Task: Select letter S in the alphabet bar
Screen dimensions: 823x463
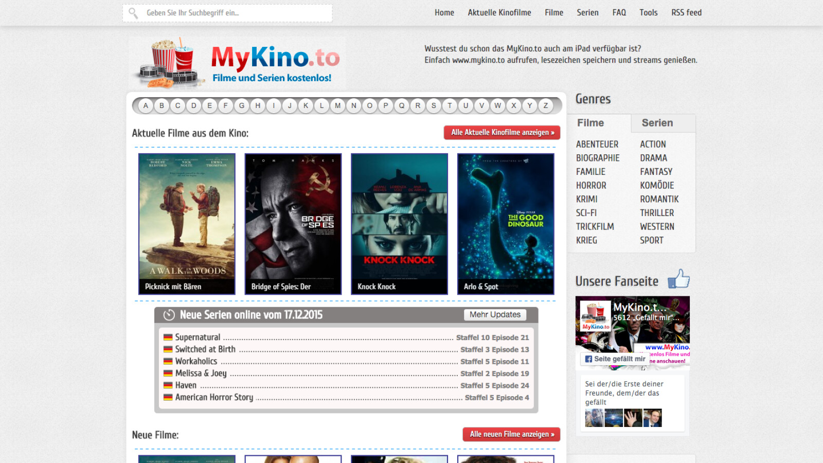Action: coord(434,105)
